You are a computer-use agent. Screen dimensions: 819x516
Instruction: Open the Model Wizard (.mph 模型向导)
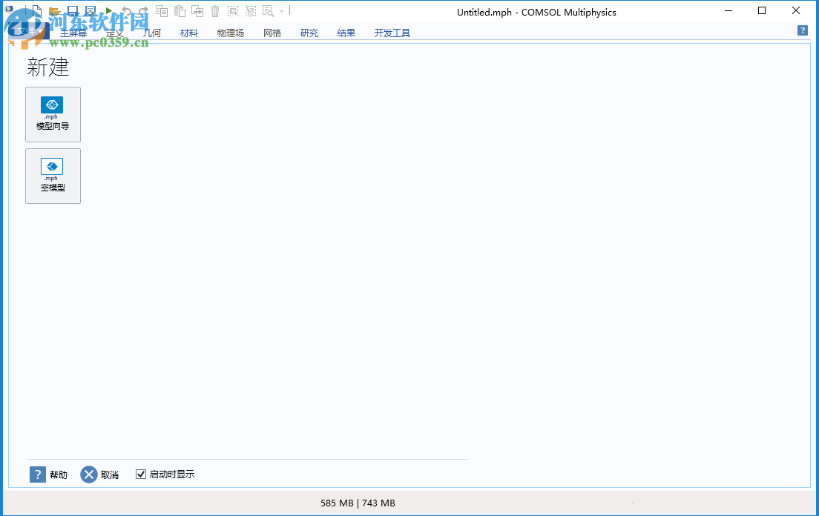[x=53, y=114]
